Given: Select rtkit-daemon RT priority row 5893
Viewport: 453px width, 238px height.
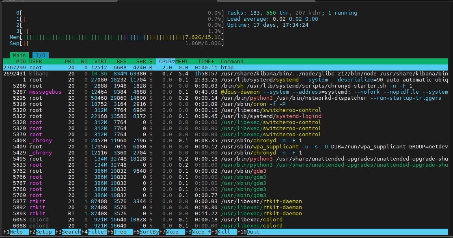Looking at the screenshot, I should click(x=226, y=213).
